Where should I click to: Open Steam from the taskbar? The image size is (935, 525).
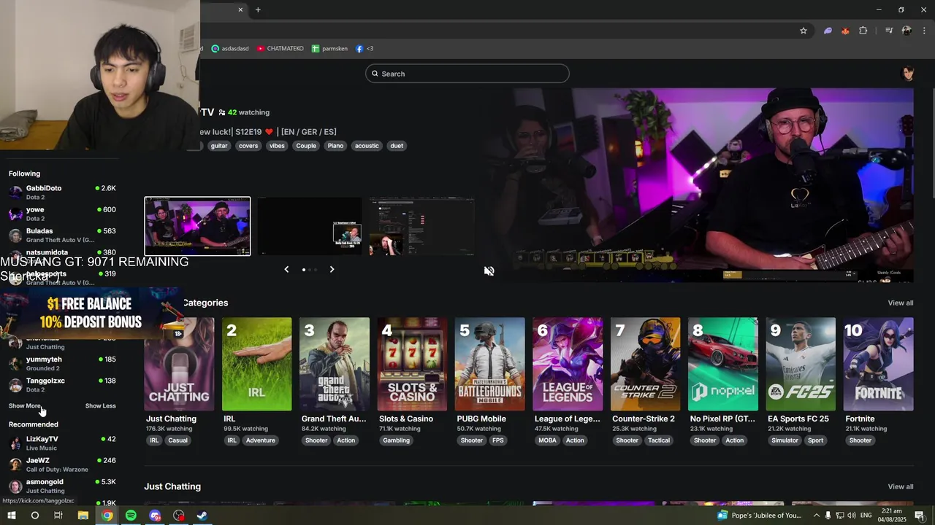pyautogui.click(x=202, y=516)
